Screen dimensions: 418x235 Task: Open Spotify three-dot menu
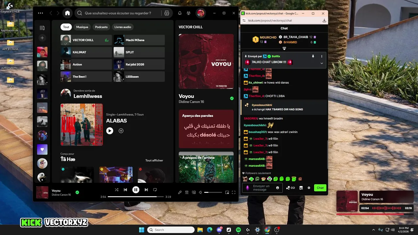[x=40, y=13]
